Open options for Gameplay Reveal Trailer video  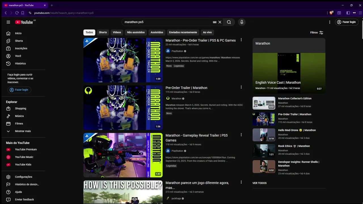pos(241,135)
